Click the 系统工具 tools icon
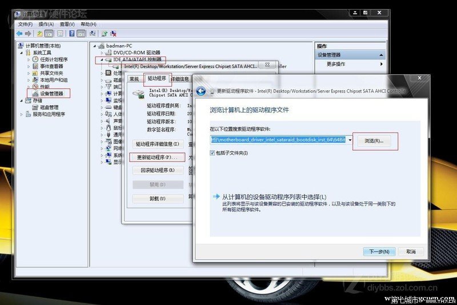 point(28,53)
